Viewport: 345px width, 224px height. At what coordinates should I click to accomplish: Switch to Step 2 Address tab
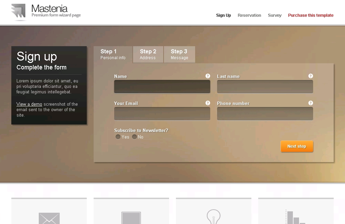[148, 54]
